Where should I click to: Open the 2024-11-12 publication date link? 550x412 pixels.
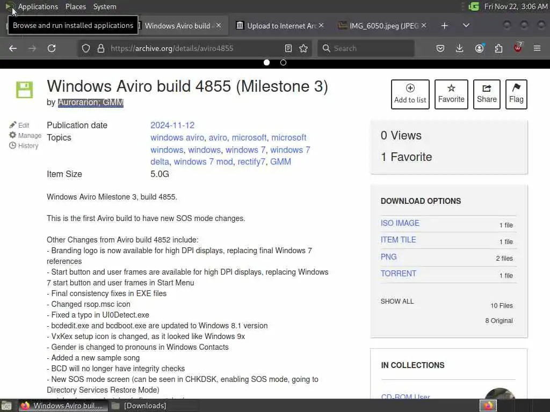(x=172, y=126)
